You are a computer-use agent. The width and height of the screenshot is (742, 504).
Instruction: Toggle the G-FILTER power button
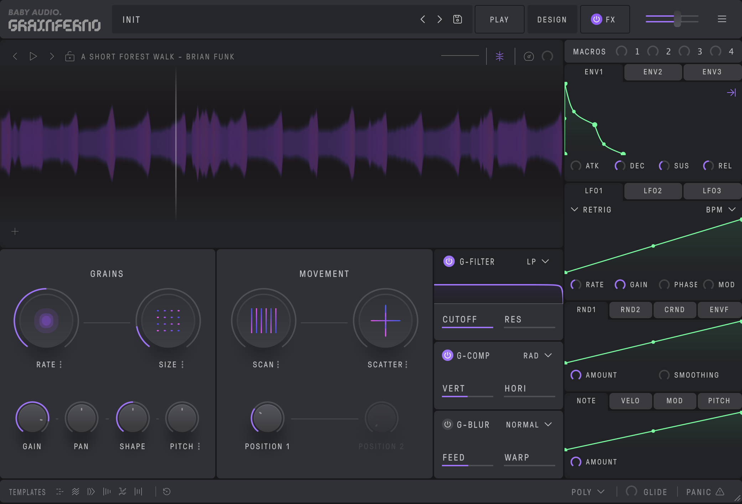[x=449, y=262]
